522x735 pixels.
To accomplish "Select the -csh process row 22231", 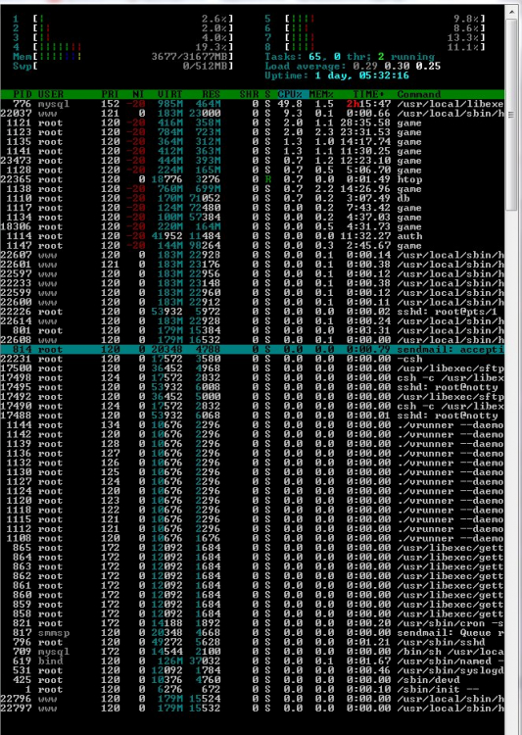I will 252,359.
